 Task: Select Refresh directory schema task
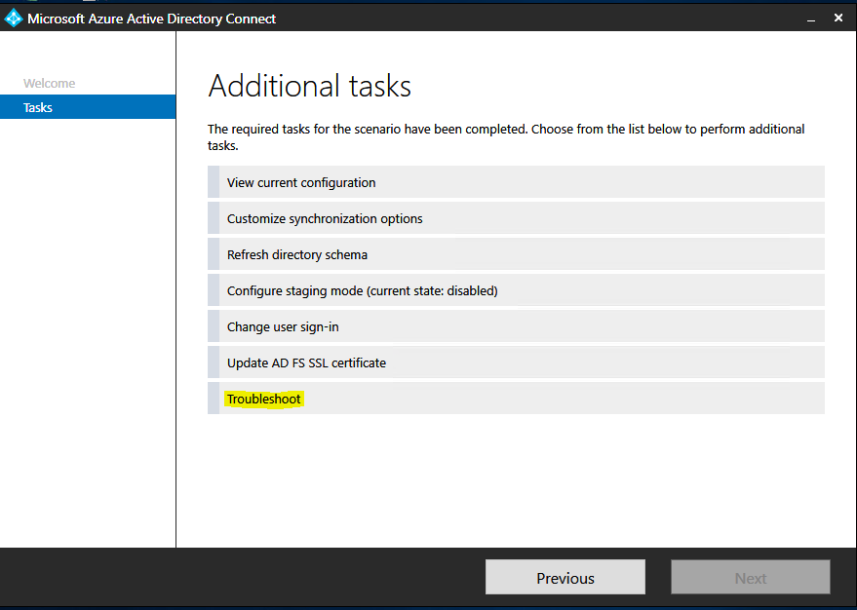(297, 254)
